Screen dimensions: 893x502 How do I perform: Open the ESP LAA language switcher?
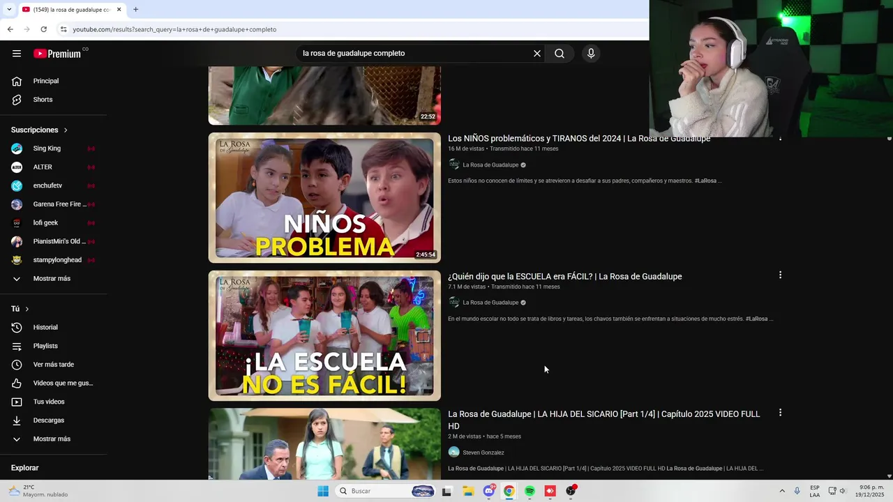[x=815, y=491]
